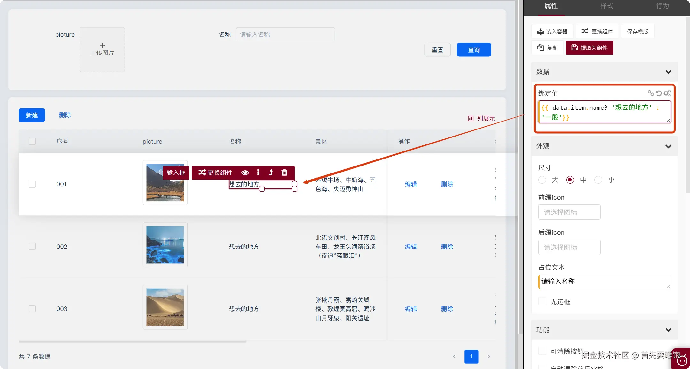Check the 无边框 checkbox

(x=542, y=301)
